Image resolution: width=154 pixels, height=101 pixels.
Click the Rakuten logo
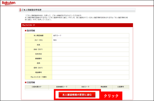(x=9, y=3)
